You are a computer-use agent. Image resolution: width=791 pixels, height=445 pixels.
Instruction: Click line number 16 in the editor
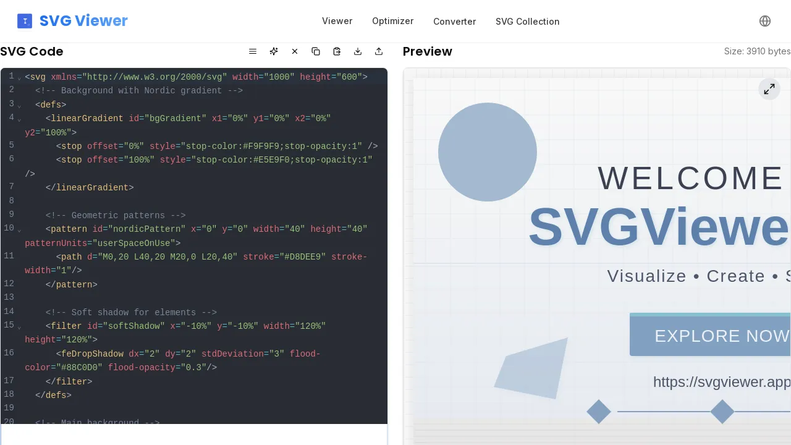pos(9,354)
